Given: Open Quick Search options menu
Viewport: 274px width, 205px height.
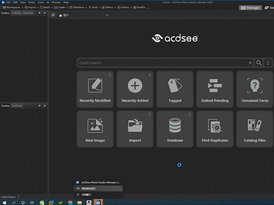Looking at the screenshot, I should tap(268, 63).
